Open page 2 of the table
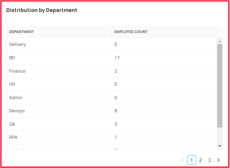The image size is (230, 168). [x=200, y=160]
